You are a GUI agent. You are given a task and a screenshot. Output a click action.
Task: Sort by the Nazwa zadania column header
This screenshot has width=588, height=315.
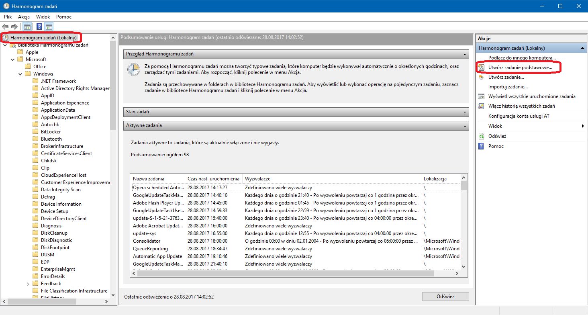[x=158, y=178]
